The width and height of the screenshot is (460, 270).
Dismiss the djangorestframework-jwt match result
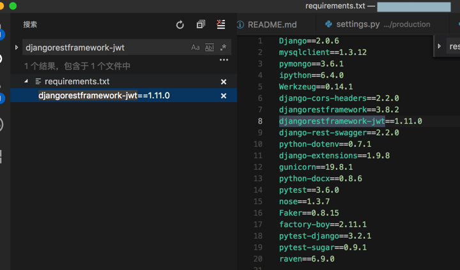(x=224, y=96)
